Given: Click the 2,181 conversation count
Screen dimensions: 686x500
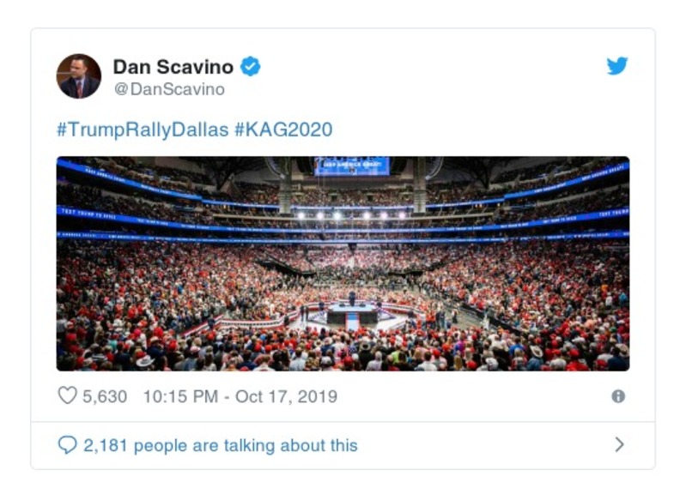Looking at the screenshot, I should (x=106, y=445).
